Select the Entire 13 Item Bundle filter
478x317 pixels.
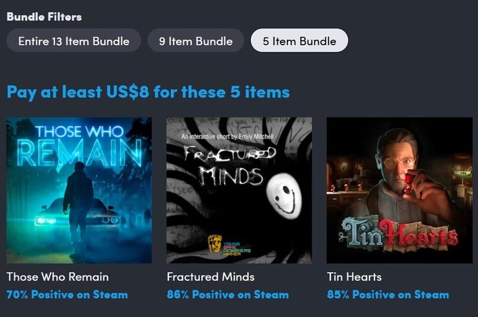point(73,41)
